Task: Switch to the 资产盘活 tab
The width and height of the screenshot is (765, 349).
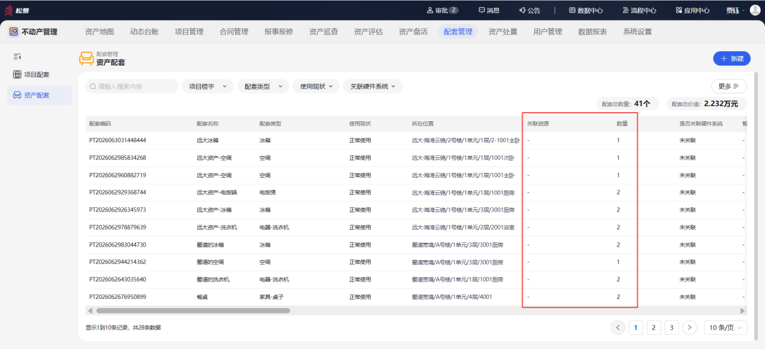Action: 413,32
